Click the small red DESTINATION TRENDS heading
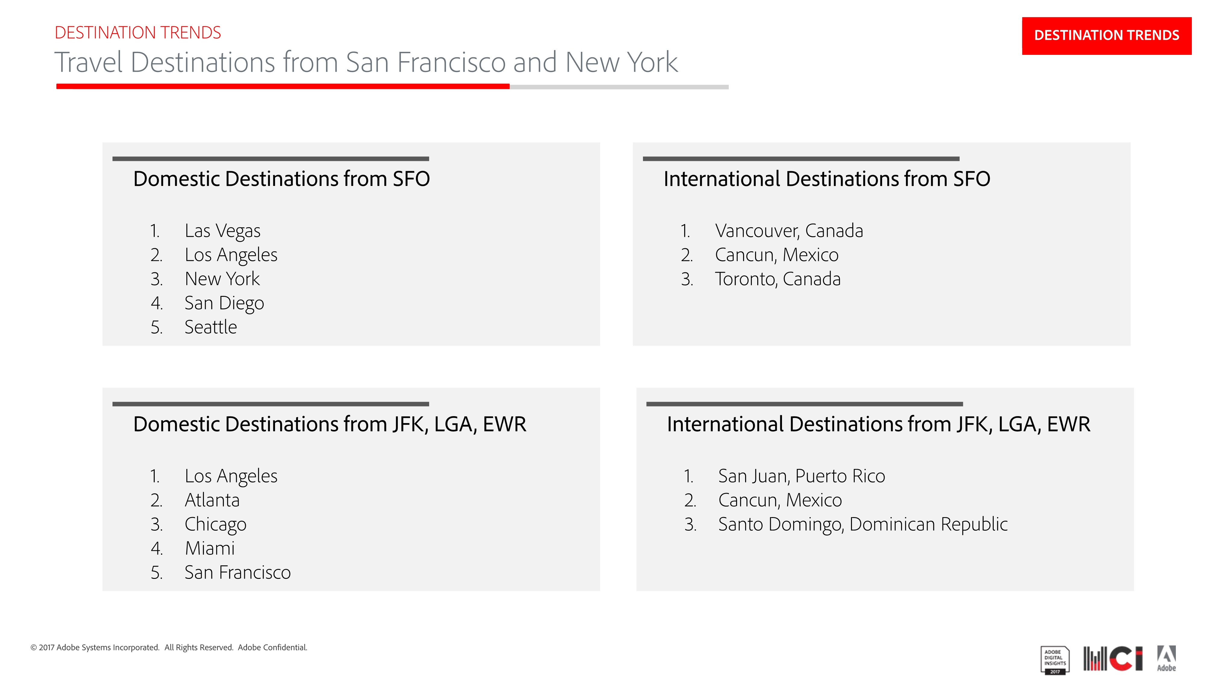 (138, 33)
